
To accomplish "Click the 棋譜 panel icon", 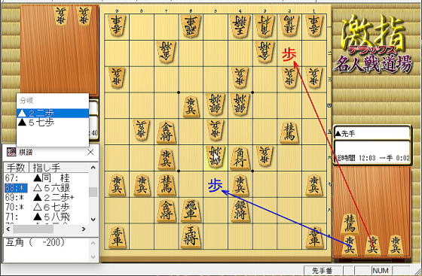I will 11,152.
